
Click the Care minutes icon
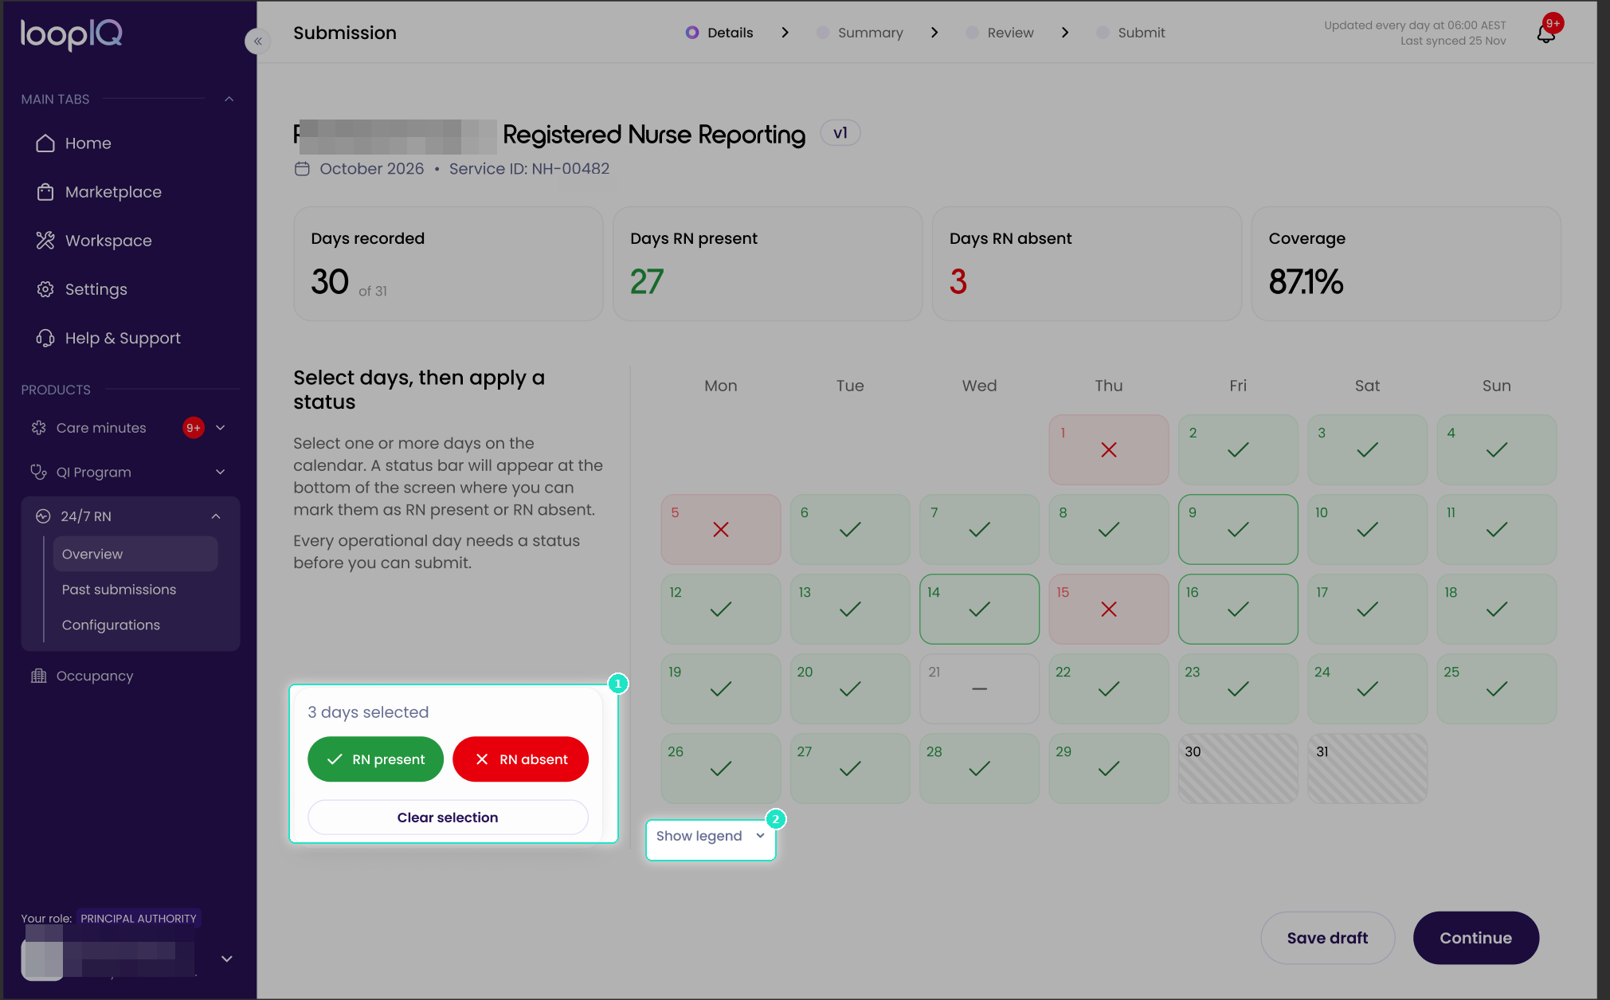click(38, 428)
